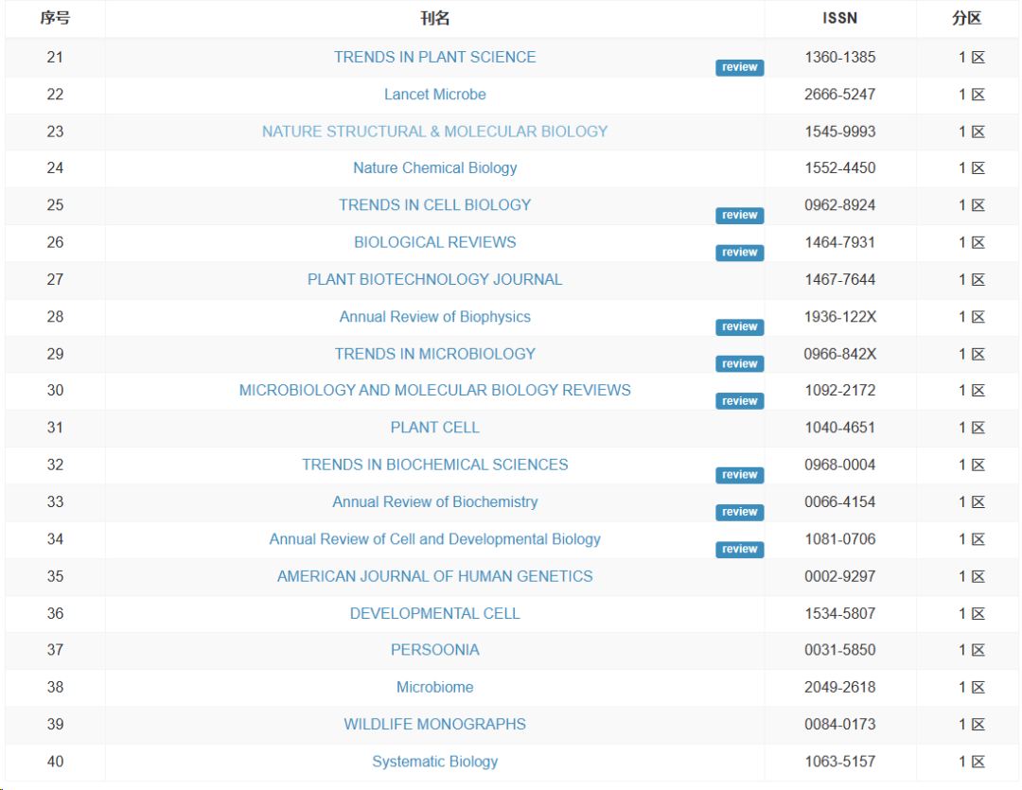
Task: Open the WILDLIFE MONOGRAPHS link
Action: pyautogui.click(x=434, y=724)
